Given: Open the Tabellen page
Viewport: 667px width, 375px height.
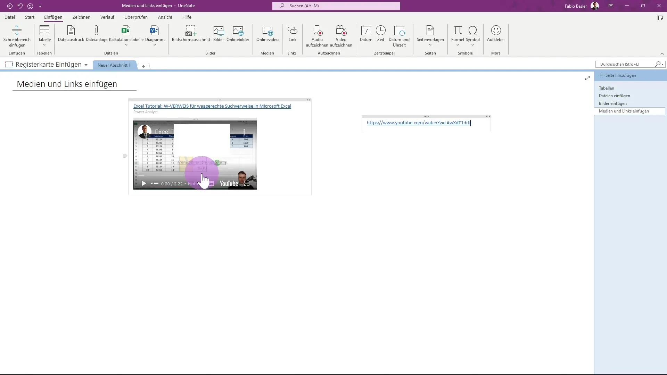Looking at the screenshot, I should point(607,88).
